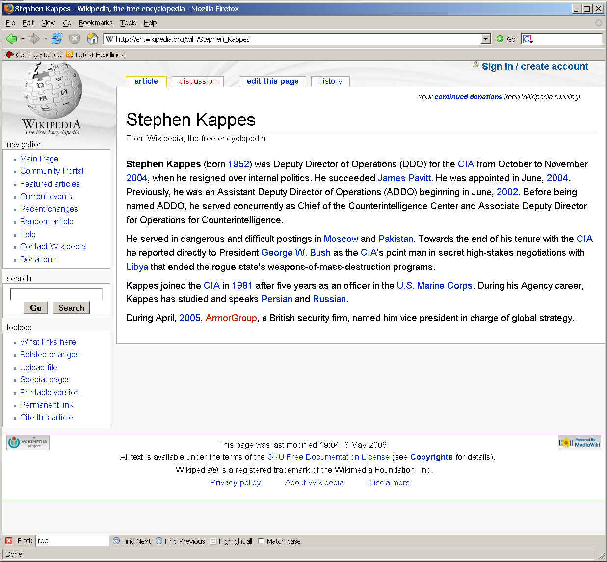
Task: Click the Stop loading icon
Action: tap(74, 39)
